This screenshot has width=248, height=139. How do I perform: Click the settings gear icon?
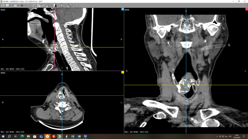click(77, 5)
